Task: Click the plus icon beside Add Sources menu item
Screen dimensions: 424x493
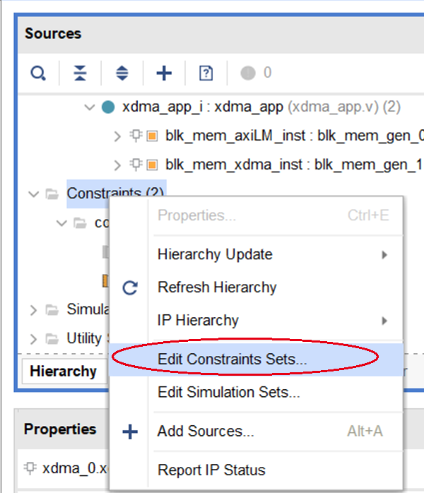Action: pyautogui.click(x=130, y=432)
